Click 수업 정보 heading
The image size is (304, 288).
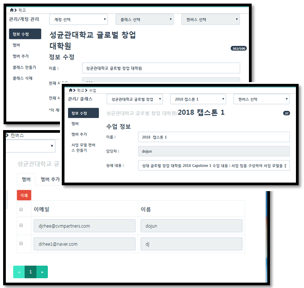coord(119,127)
